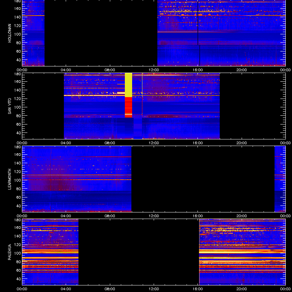Viewport: 292px width, 292px height.
Task: Select the 140 frequency tick on San Vito axis
Action: 18,90
